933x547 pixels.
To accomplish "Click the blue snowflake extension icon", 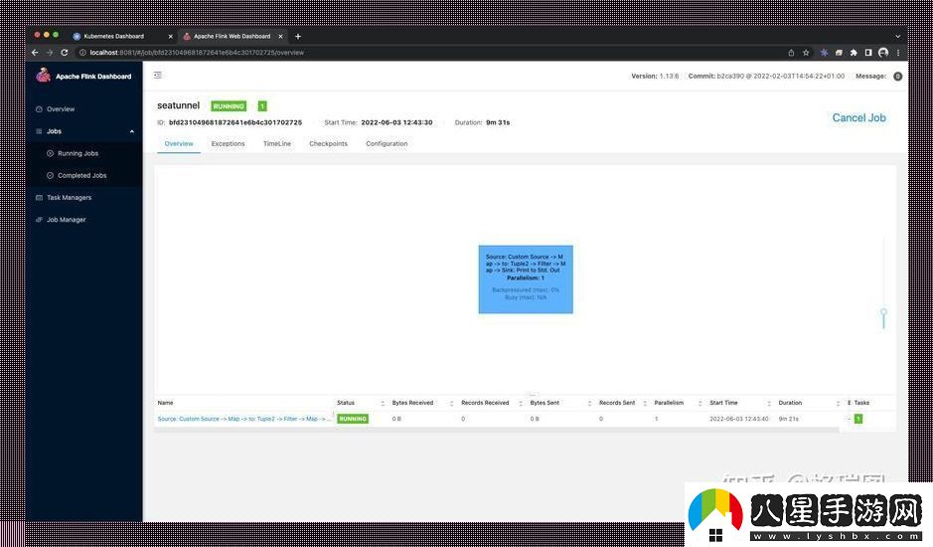I will (824, 53).
